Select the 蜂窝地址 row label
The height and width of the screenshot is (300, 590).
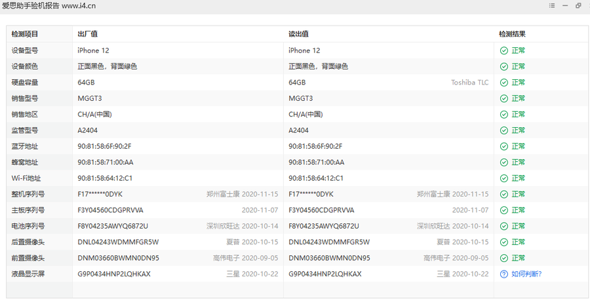point(24,162)
